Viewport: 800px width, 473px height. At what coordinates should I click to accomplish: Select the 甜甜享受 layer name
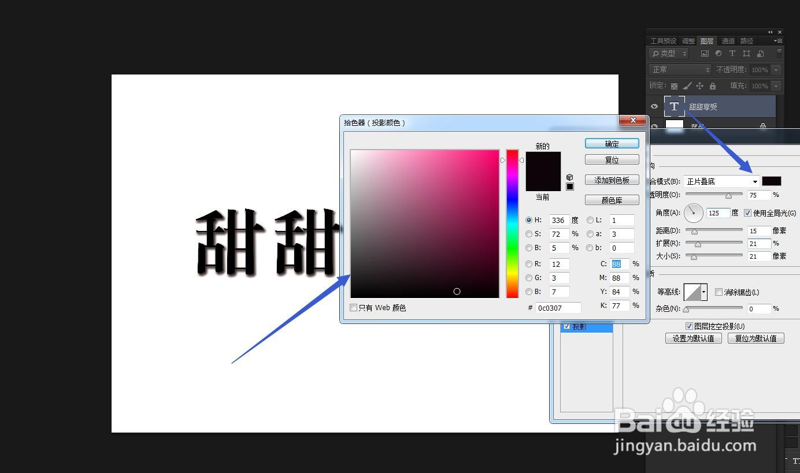pyautogui.click(x=703, y=107)
